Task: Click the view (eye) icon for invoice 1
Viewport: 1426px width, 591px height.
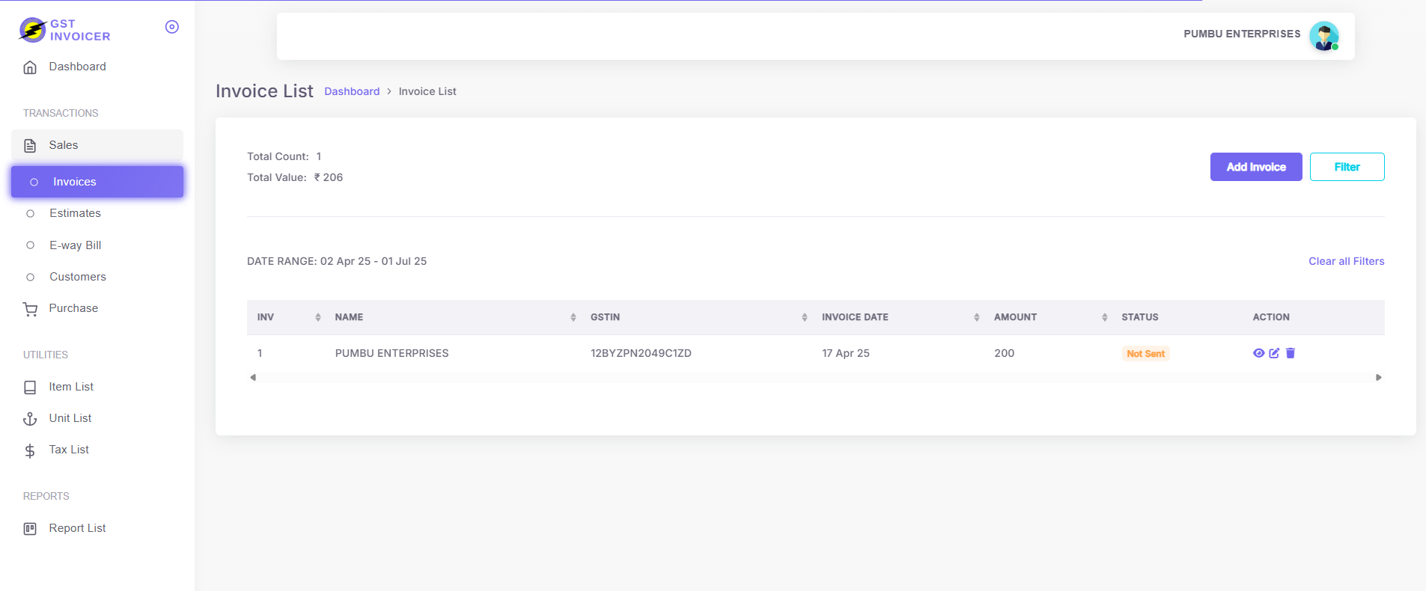Action: pyautogui.click(x=1258, y=353)
